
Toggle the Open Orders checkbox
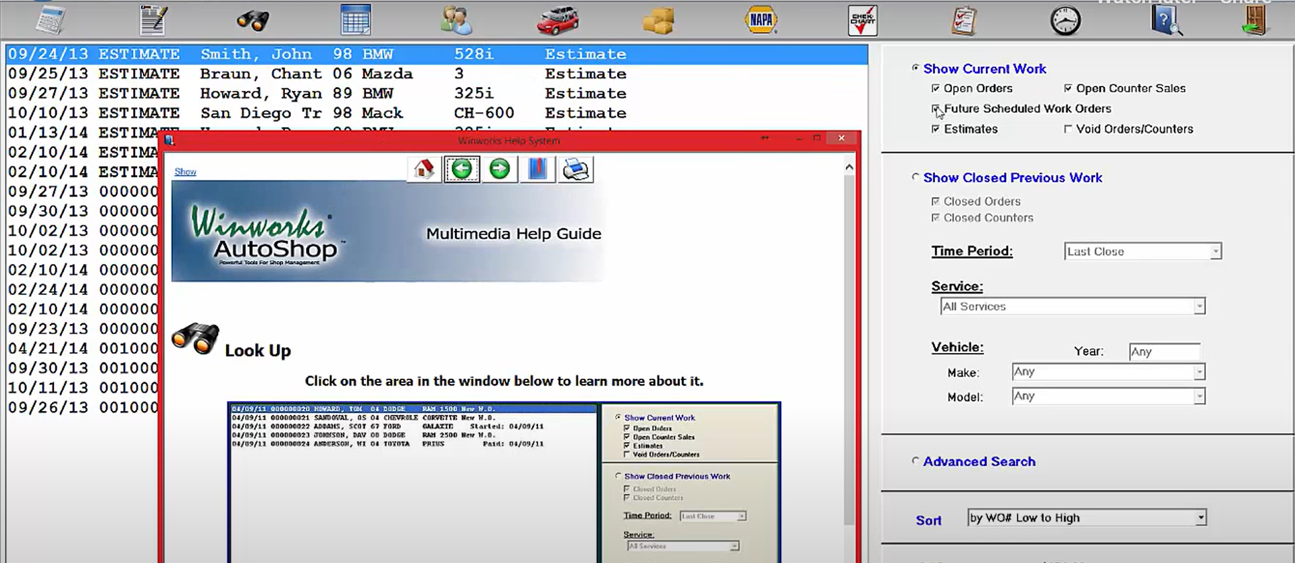tap(935, 88)
